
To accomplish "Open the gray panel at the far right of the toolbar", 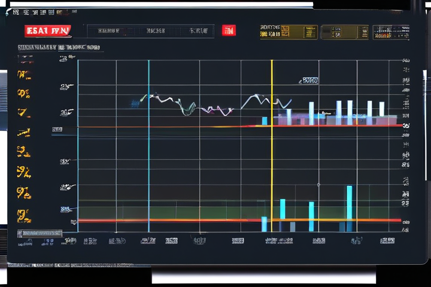I will [390, 32].
